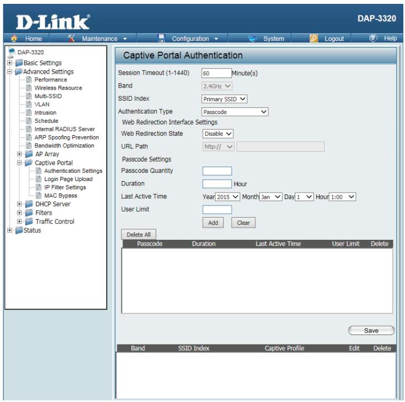The width and height of the screenshot is (405, 402).
Task: Open the Authentication Type dropdown
Action: coord(235,112)
